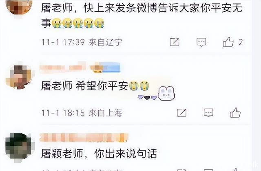Open the avatar of the 希望你平安 commenter

pyautogui.click(x=20, y=76)
